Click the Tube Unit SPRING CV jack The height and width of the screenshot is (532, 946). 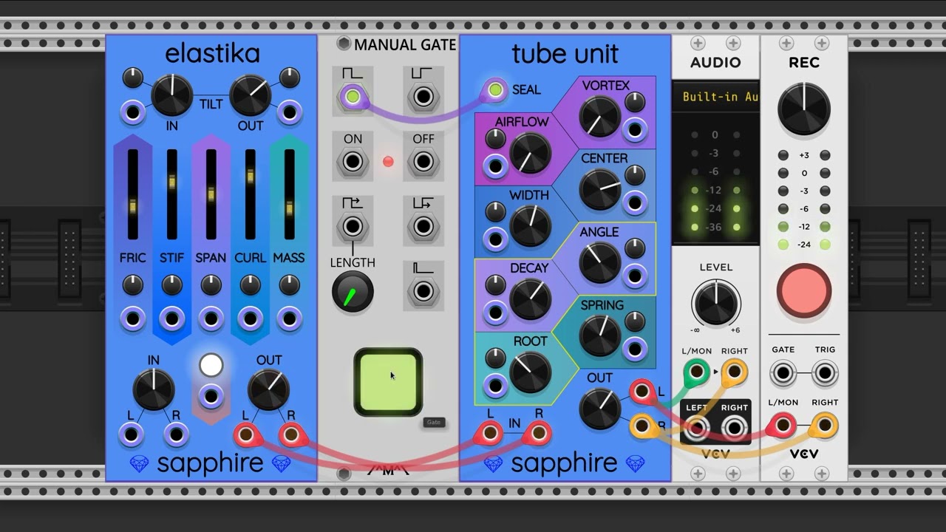(635, 349)
